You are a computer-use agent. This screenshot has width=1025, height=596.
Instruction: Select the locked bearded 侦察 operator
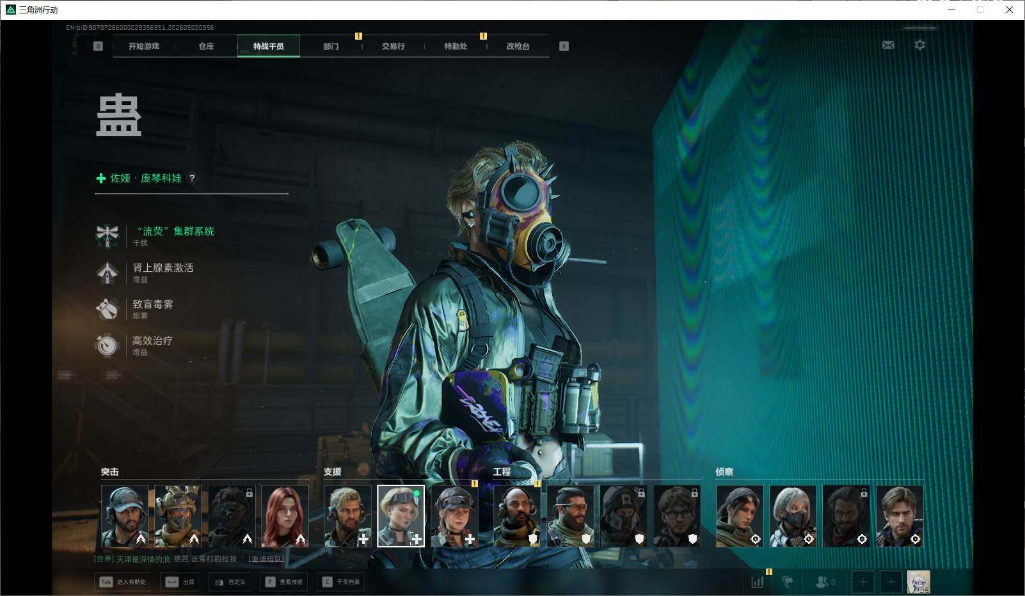(x=846, y=516)
